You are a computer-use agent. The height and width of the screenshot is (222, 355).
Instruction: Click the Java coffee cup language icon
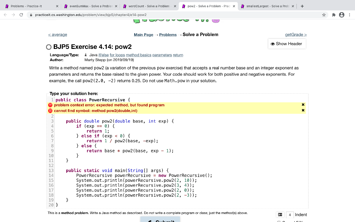coord(86,54)
